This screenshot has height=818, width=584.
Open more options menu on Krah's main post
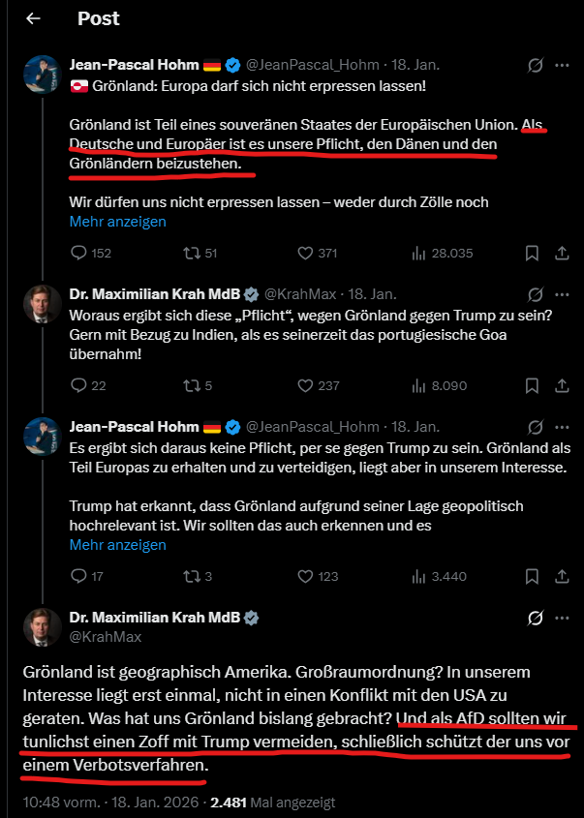(562, 618)
